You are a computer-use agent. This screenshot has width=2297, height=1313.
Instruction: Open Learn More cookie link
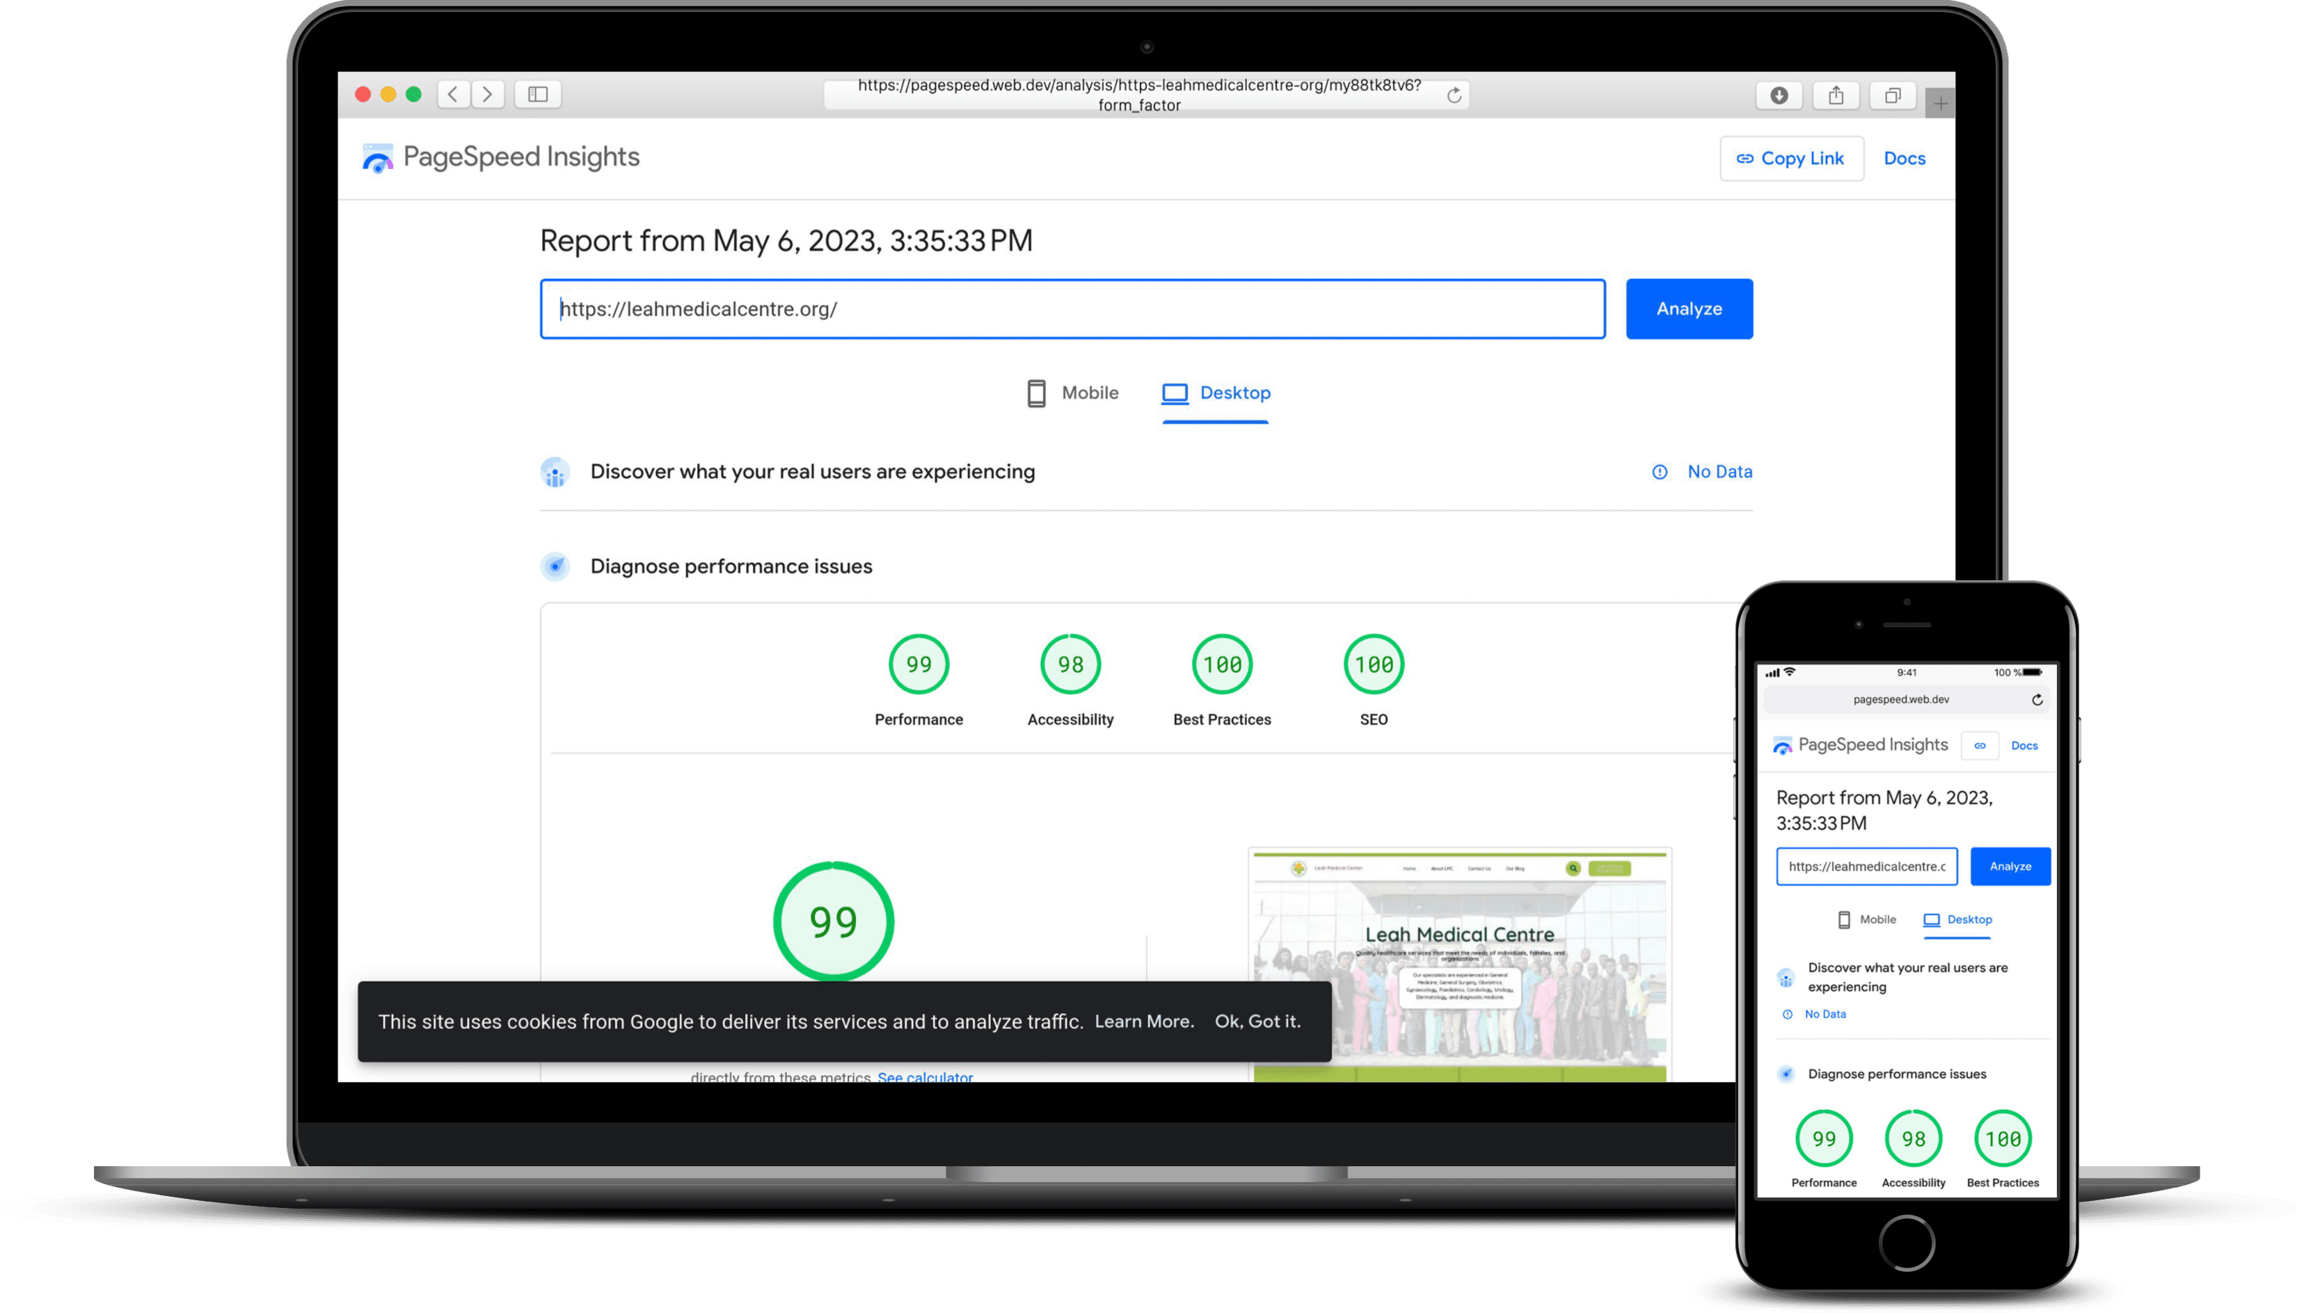click(1143, 1021)
